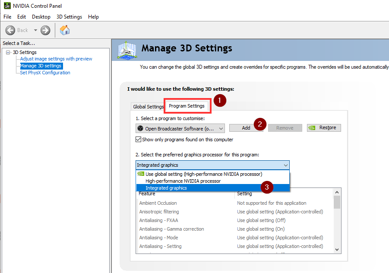Collapse the 3D Settings tree node
The width and height of the screenshot is (389, 273).
(x=8, y=52)
